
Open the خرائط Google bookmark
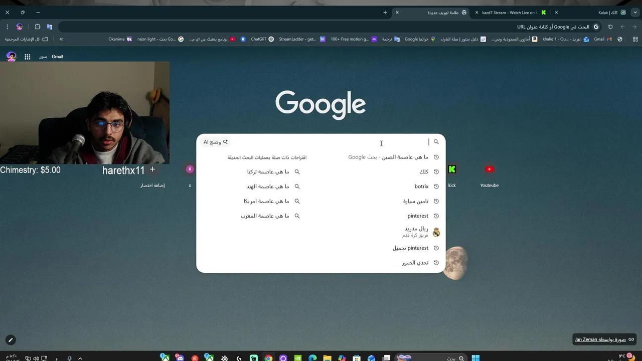[x=420, y=39]
